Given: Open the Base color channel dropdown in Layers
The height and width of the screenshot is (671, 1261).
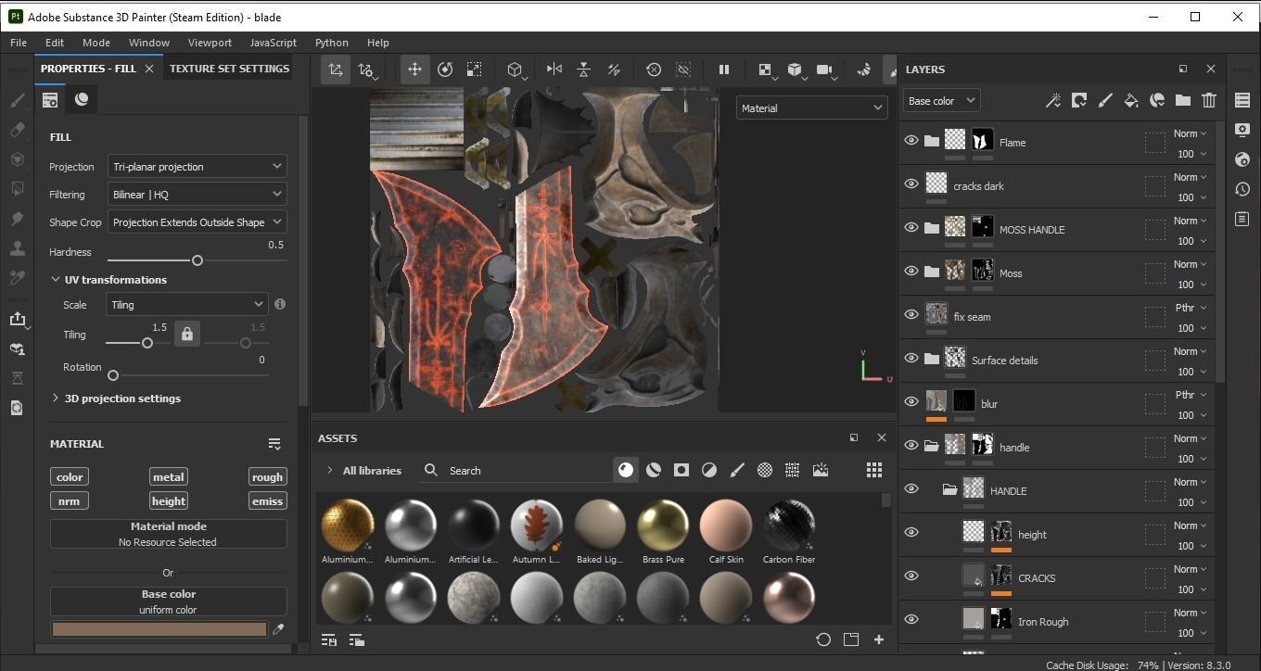Looking at the screenshot, I should 942,101.
